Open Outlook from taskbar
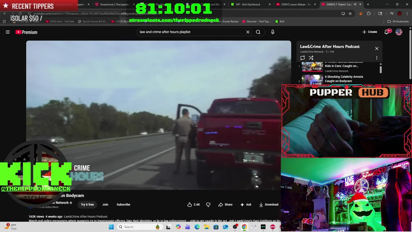Image resolution: width=412 pixels, height=232 pixels. [225, 227]
